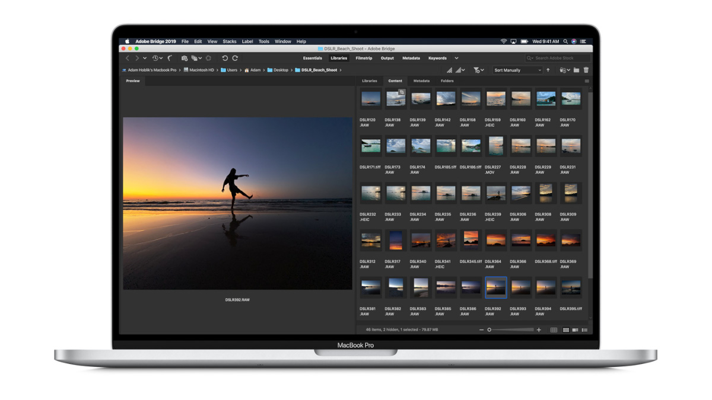
Task: Select the Filmstrip workspace
Action: [x=364, y=58]
